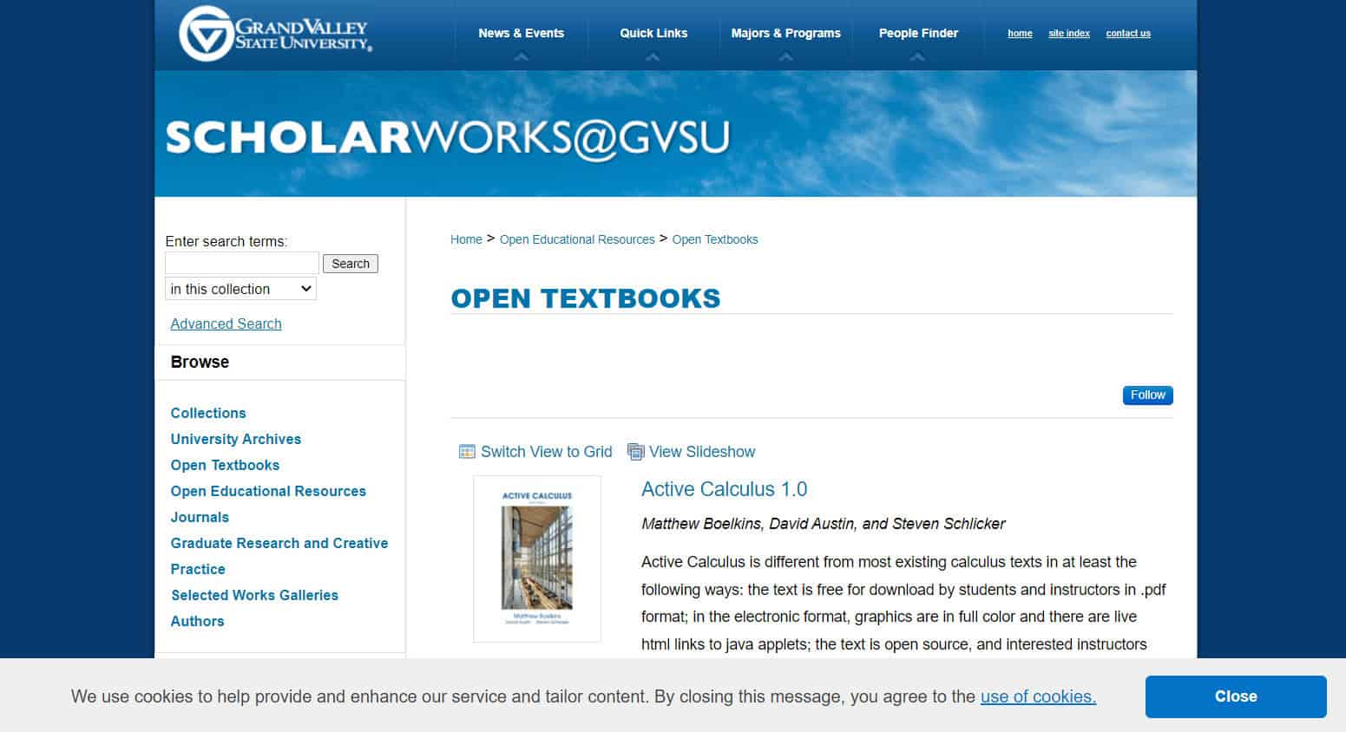Close the cookie notice
1346x732 pixels.
point(1236,696)
